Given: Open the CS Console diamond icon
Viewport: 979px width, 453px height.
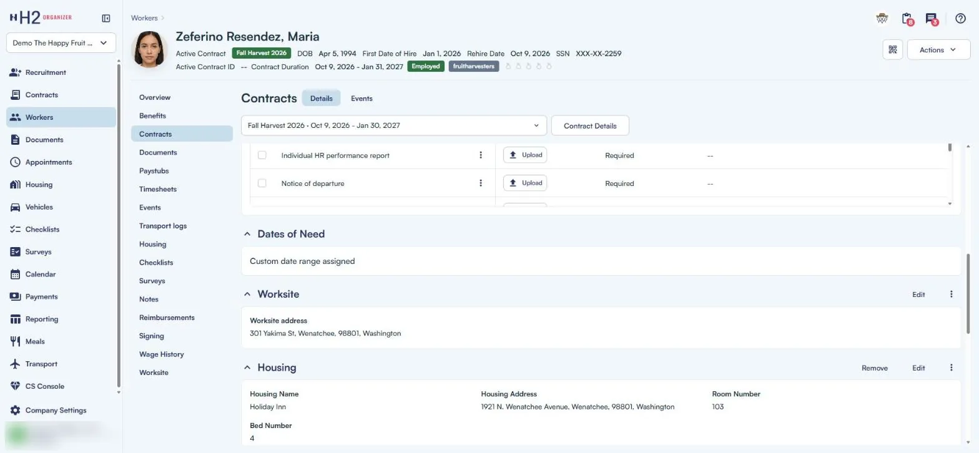Looking at the screenshot, I should pyautogui.click(x=16, y=386).
